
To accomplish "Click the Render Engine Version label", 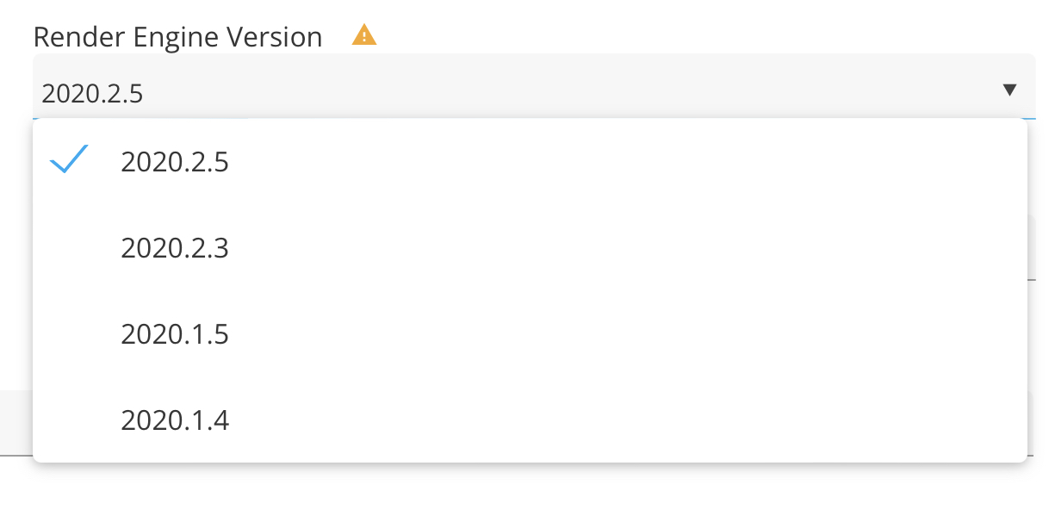I will 177,37.
